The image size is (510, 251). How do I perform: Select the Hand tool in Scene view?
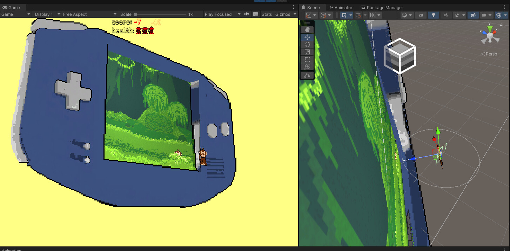(x=307, y=29)
